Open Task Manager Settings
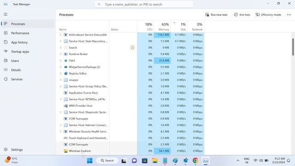Screen dimensions: 295x166 coord(28,149)
